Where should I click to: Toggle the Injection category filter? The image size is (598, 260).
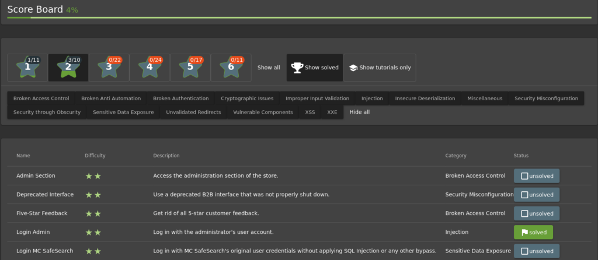click(372, 98)
